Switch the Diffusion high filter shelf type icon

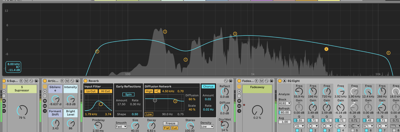pyautogui.click(x=157, y=91)
